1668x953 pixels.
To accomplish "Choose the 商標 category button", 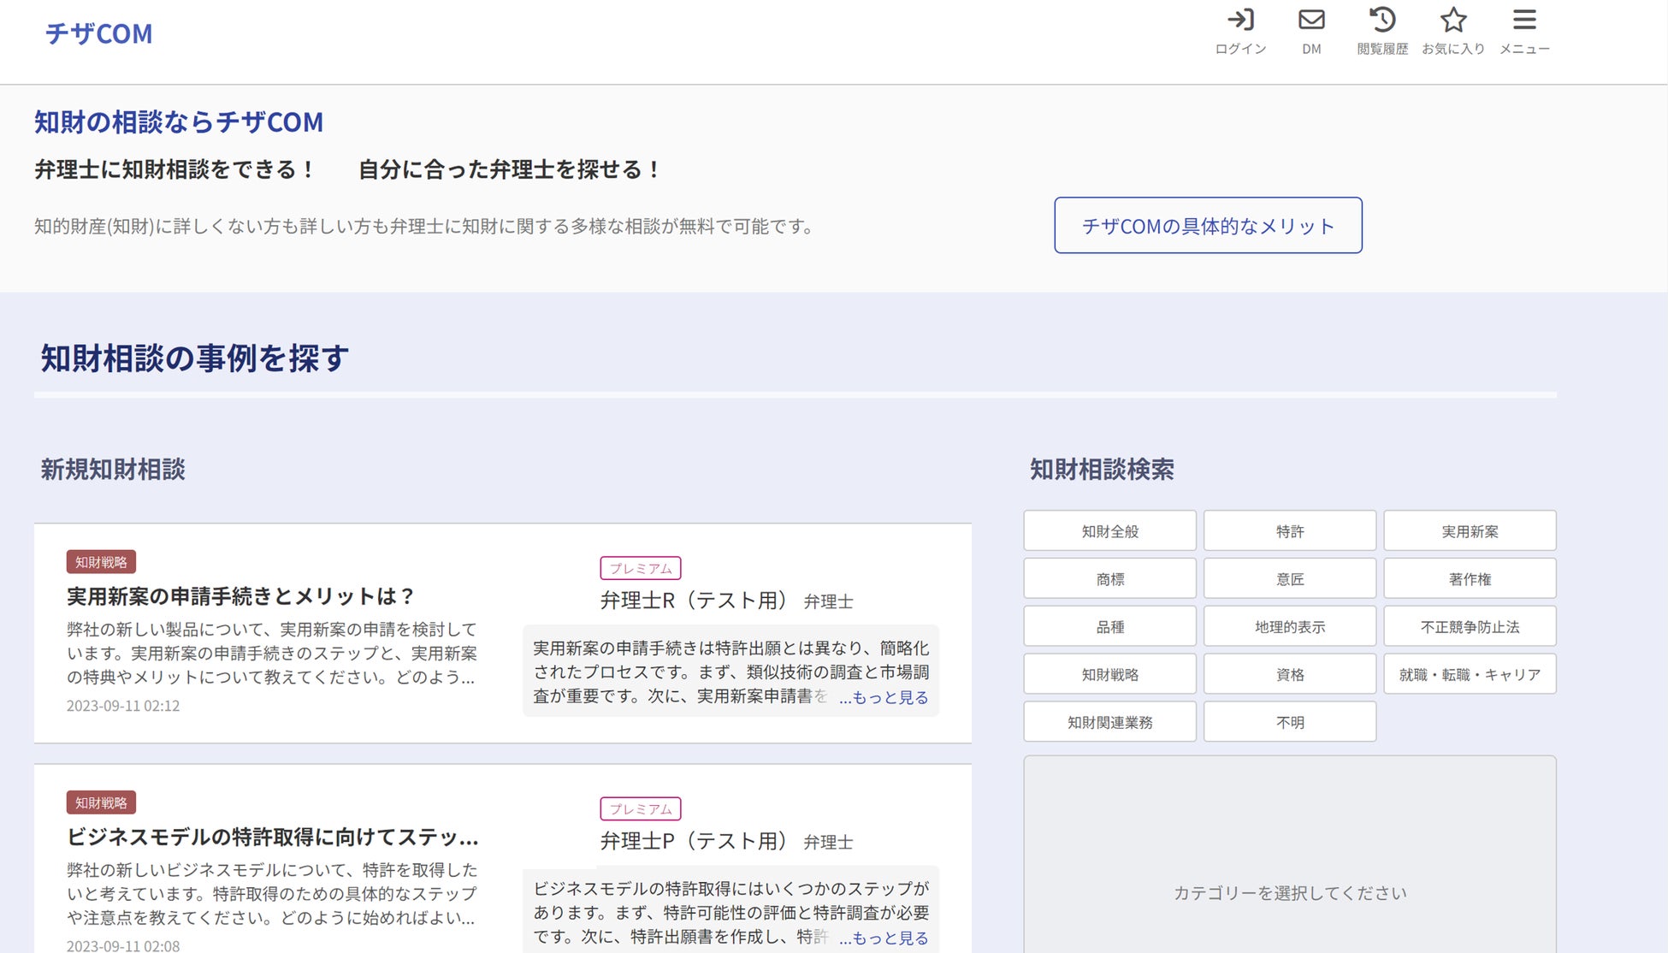I will coord(1109,579).
